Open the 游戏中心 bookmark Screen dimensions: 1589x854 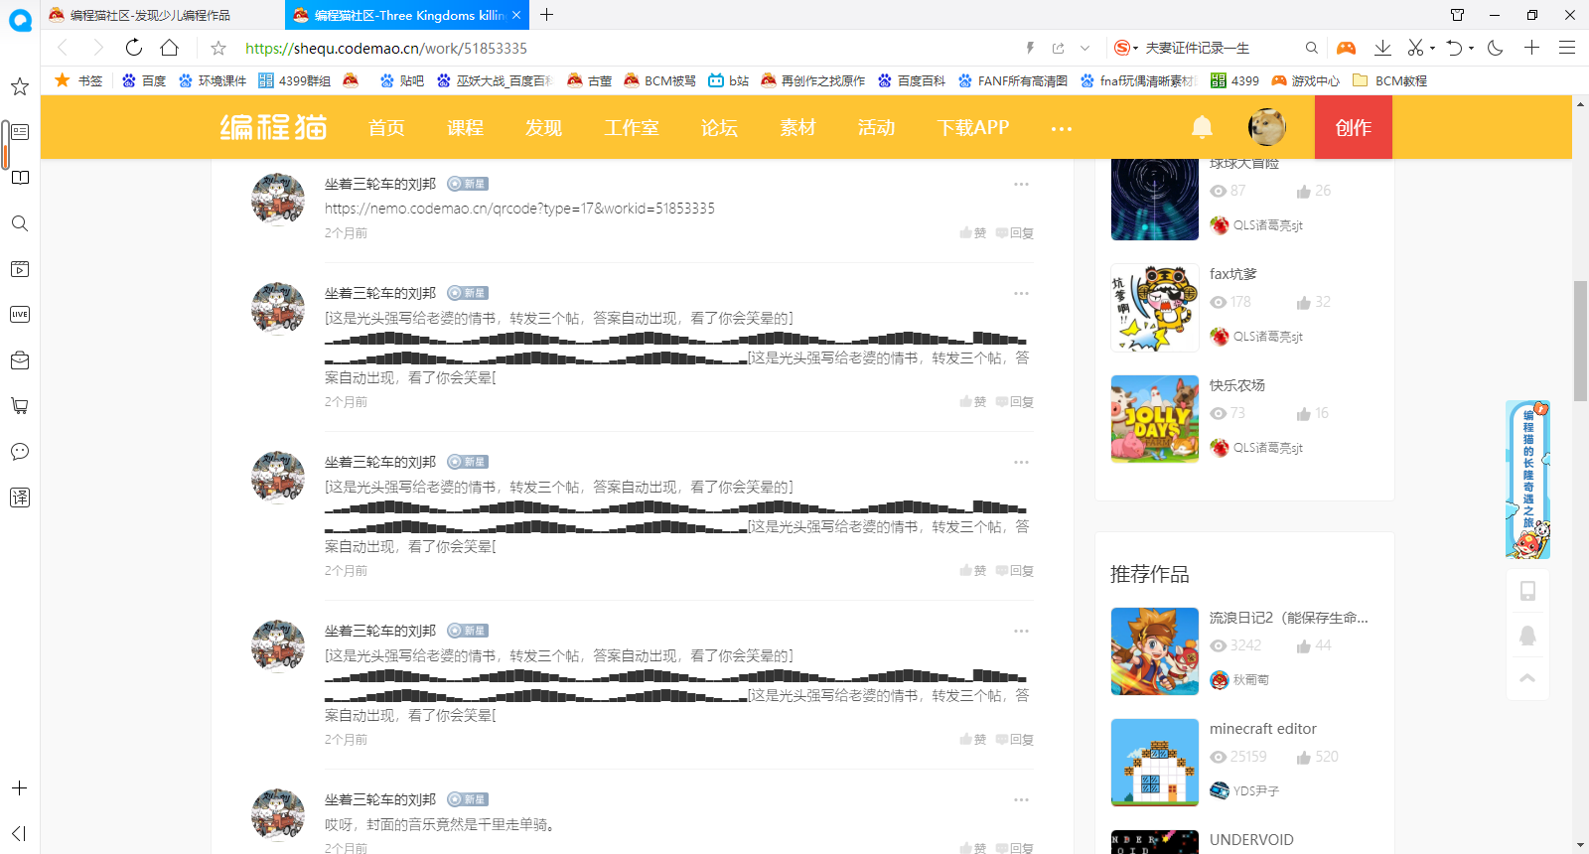[x=1306, y=80]
